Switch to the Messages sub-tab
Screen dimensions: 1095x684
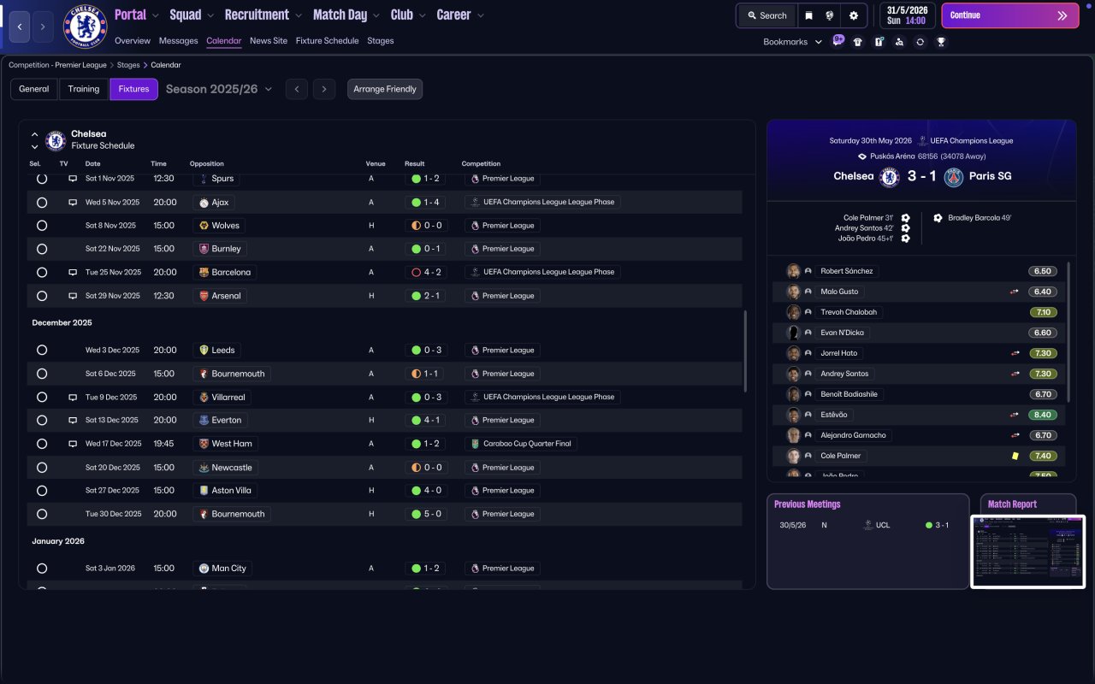click(178, 41)
